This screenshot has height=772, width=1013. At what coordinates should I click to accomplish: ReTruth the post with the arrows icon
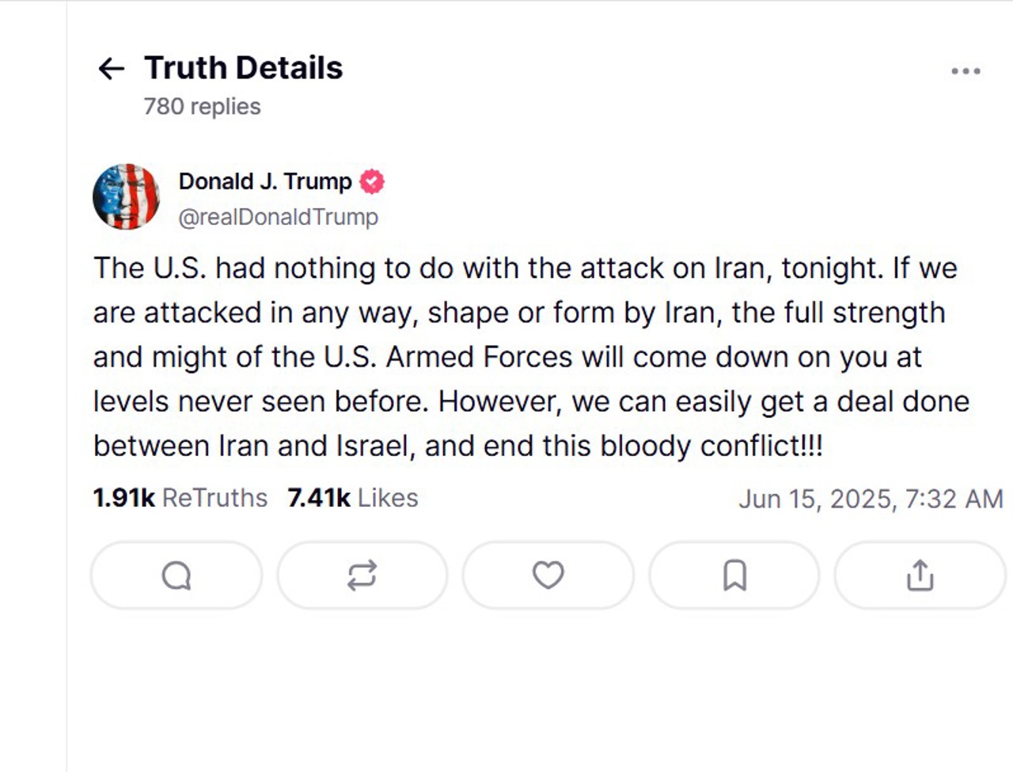pyautogui.click(x=362, y=576)
